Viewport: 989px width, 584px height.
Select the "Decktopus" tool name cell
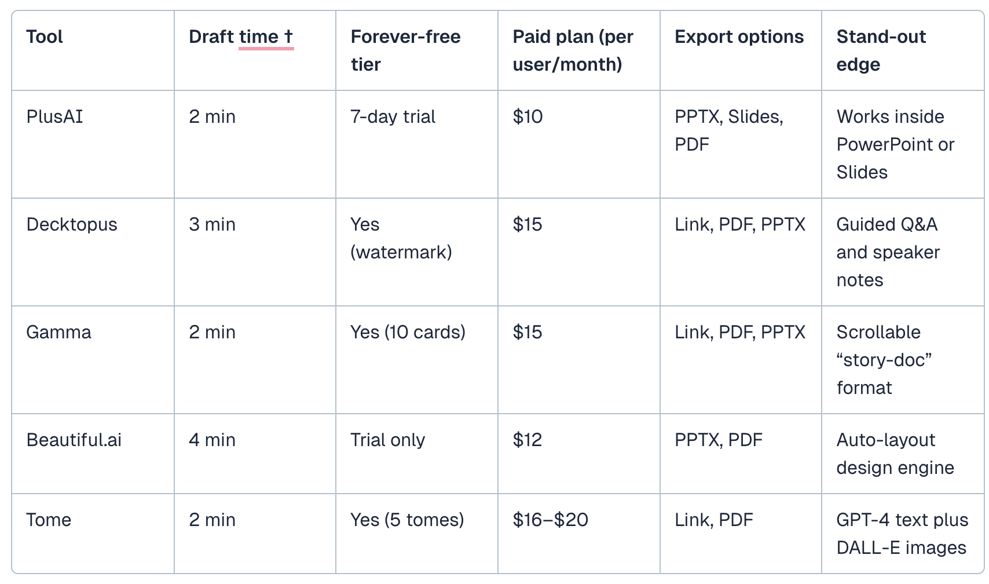point(72,225)
